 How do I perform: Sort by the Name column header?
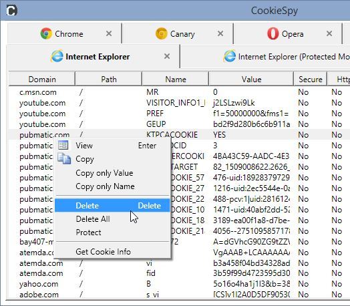click(x=176, y=80)
